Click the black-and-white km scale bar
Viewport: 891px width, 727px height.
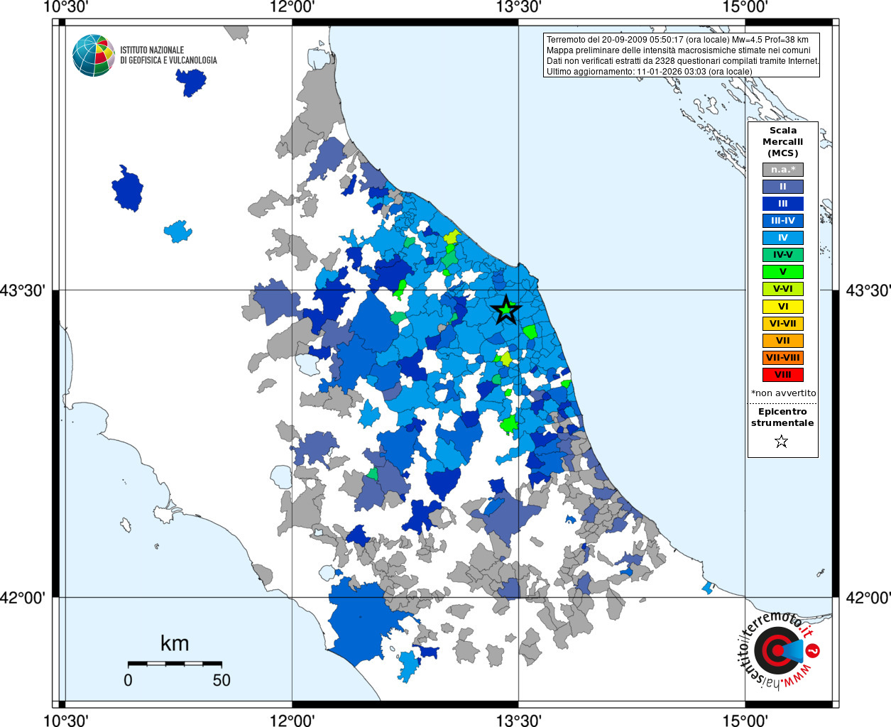pos(175,664)
